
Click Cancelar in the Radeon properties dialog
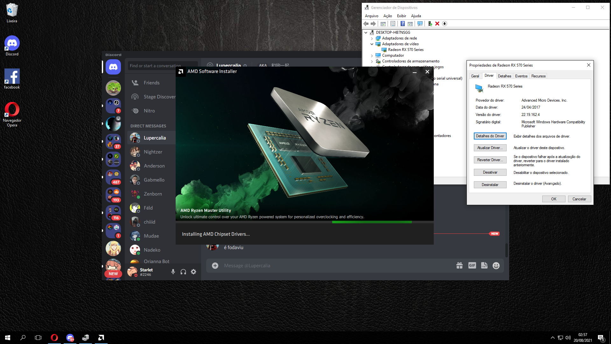(579, 199)
